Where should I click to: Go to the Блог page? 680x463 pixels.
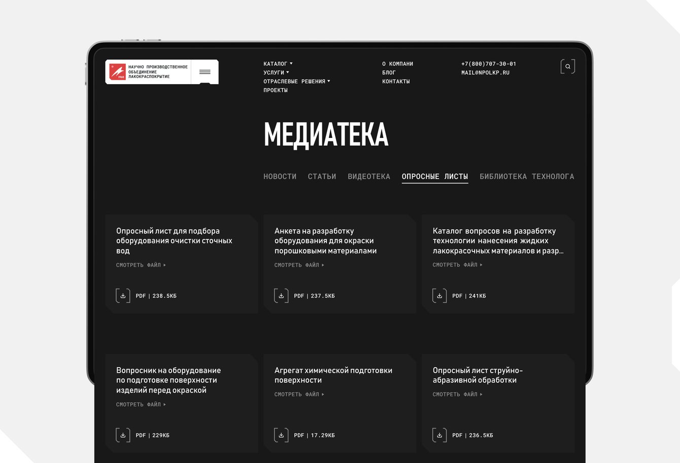coord(389,73)
